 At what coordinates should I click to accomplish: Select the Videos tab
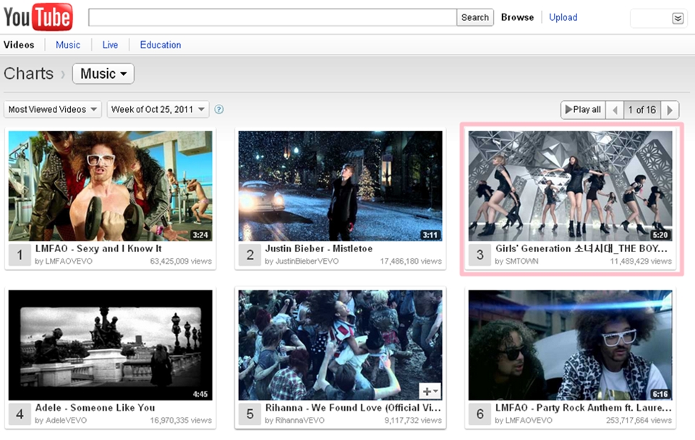point(19,45)
